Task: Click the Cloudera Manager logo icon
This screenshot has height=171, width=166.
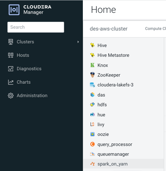Action: (14, 10)
